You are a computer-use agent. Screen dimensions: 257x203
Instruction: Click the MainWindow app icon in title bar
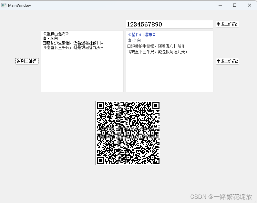pyautogui.click(x=4, y=5)
